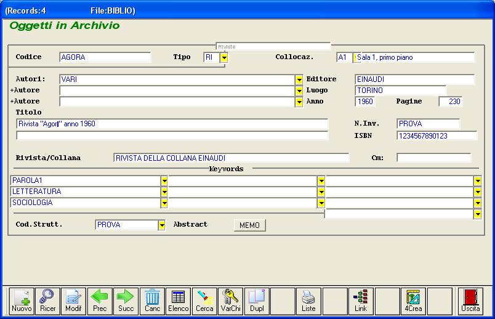495x319 pixels.
Task: Click the Codice field containing AGORA
Action: (105, 57)
